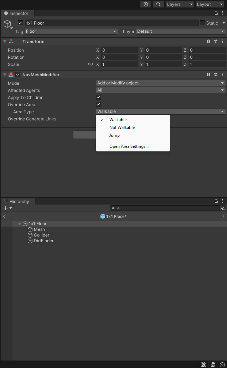This screenshot has height=368, width=227.
Task: Click the 1x1 Floor* prefab header
Action: 113,216
